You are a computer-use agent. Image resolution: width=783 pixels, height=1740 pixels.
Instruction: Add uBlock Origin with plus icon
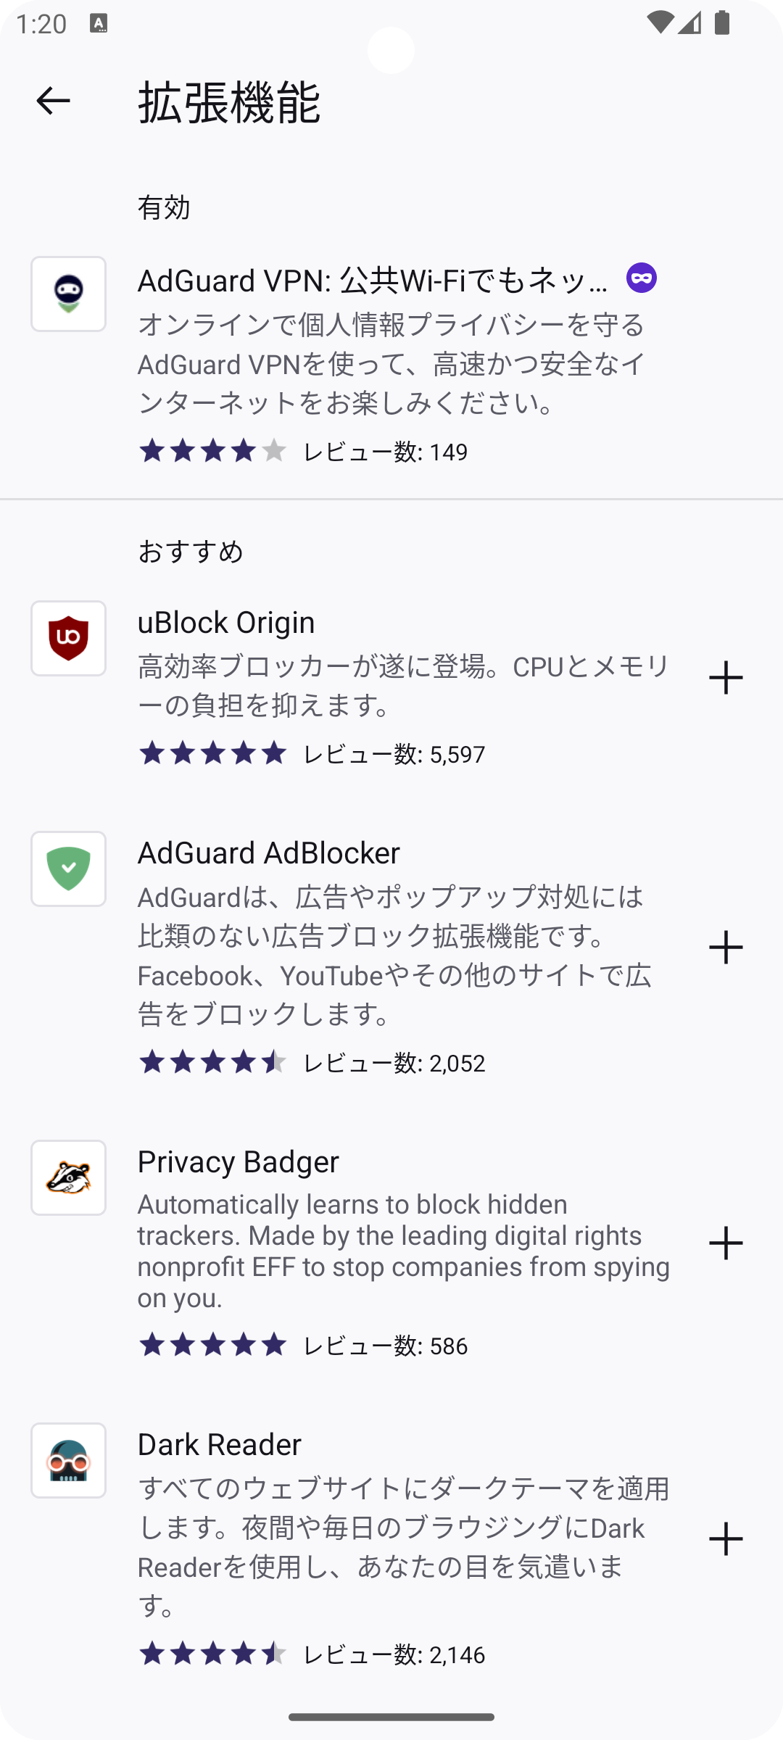click(726, 678)
